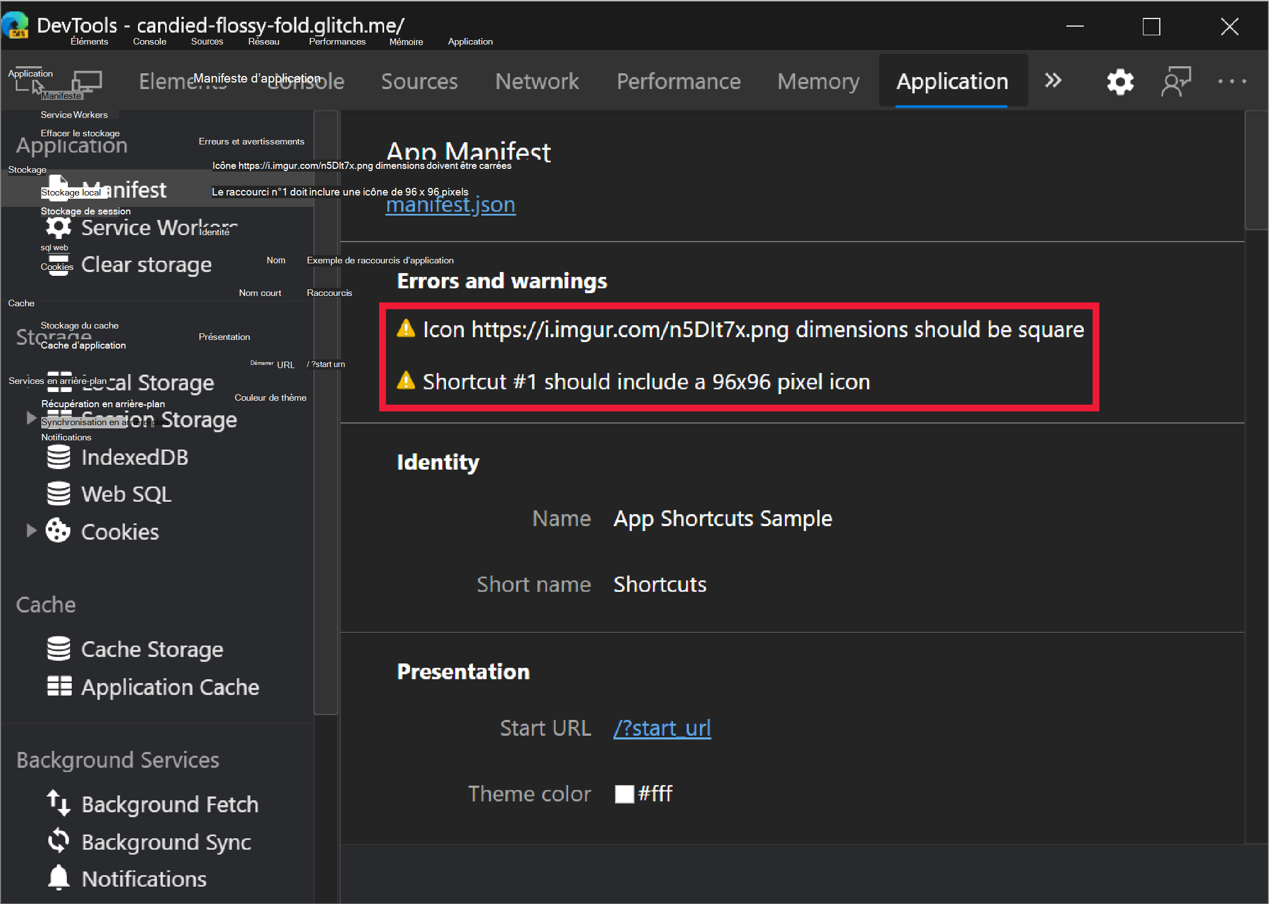Follow the /?start_url Start URL link

tap(662, 728)
